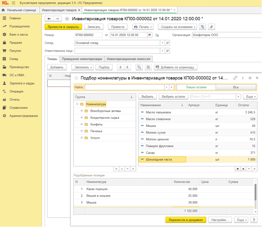Viewport: 262px width, 227px height.
Task: Open the Еще menu beside Настройки
Action: tap(241, 220)
